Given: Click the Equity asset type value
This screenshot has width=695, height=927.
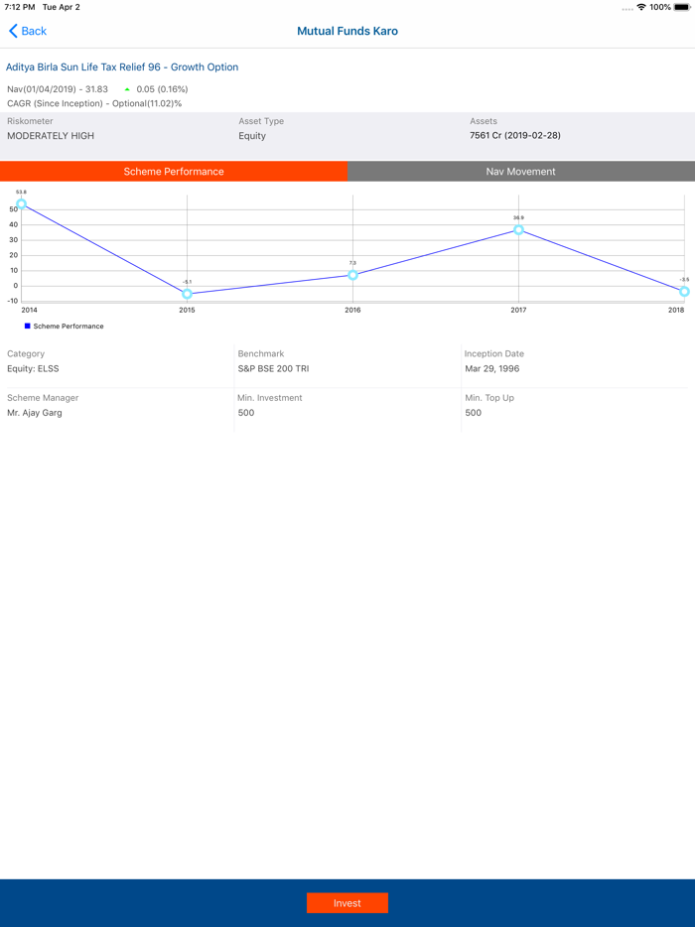Looking at the screenshot, I should coord(252,135).
